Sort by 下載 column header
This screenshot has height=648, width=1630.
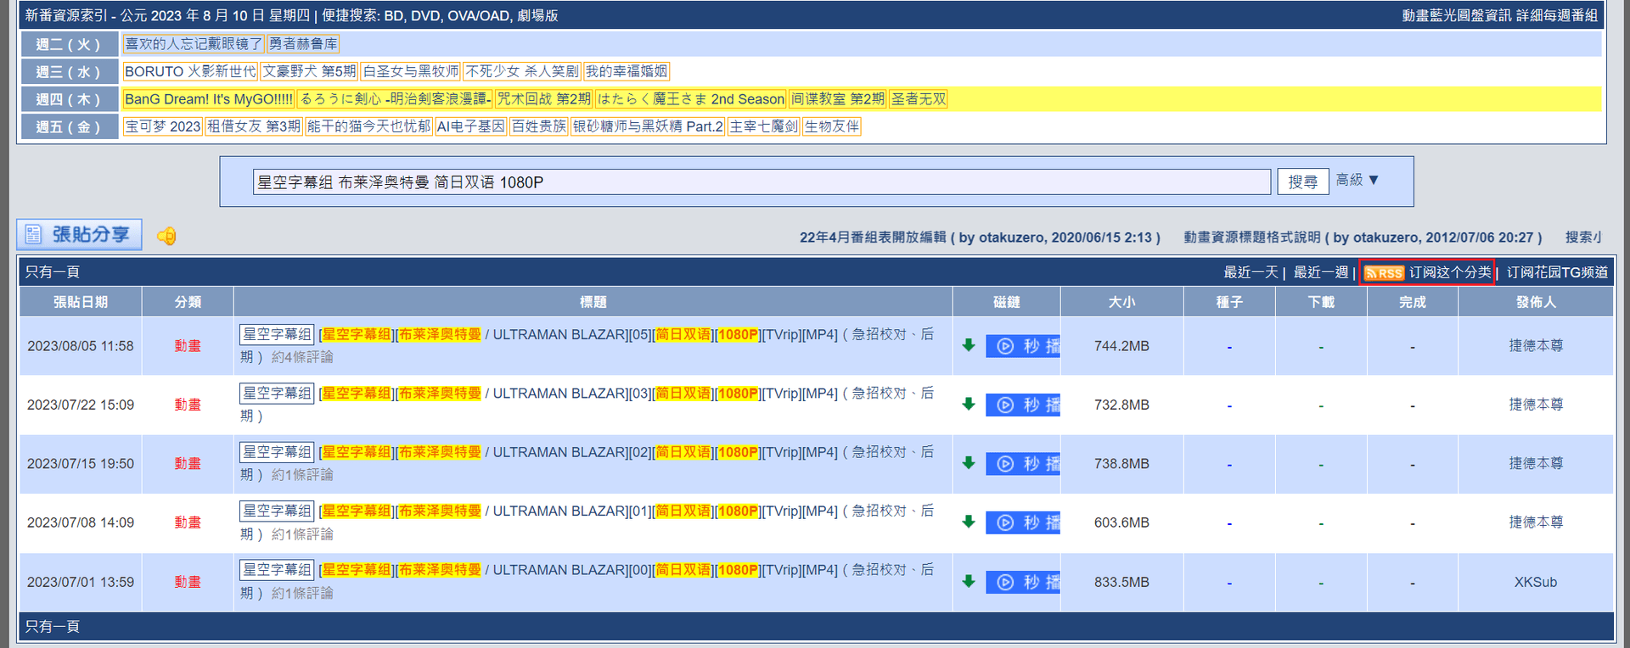tap(1321, 302)
